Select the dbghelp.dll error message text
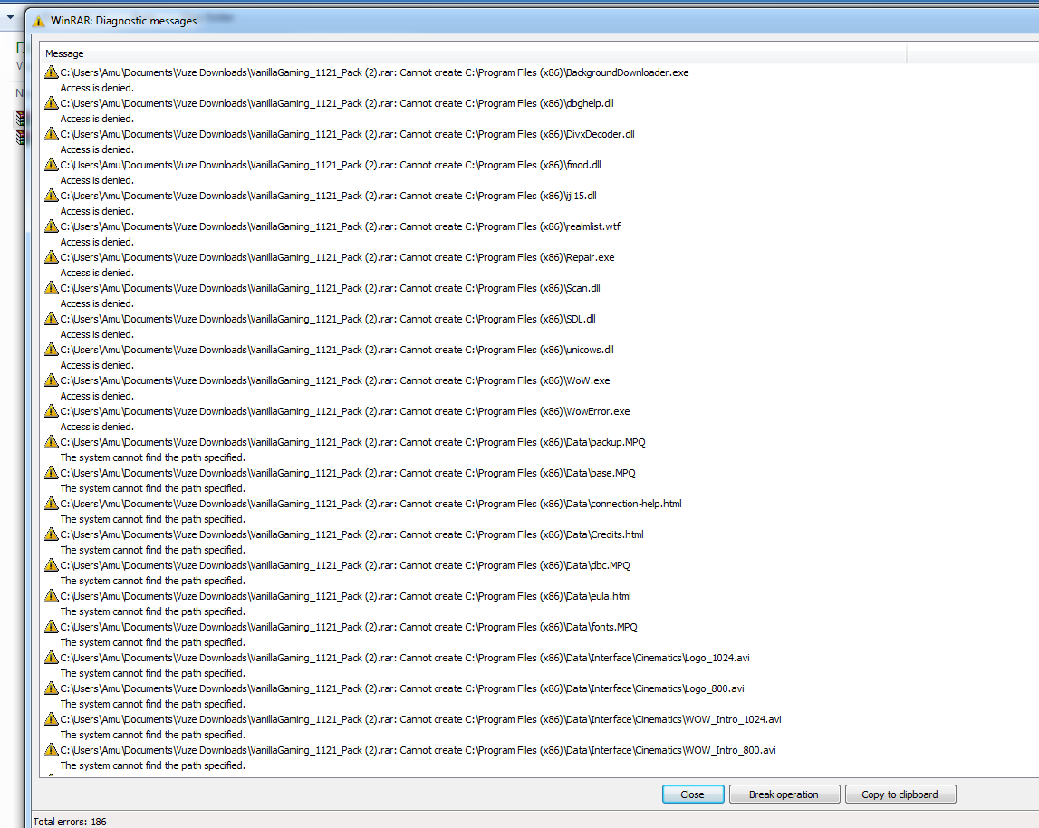 pos(337,103)
